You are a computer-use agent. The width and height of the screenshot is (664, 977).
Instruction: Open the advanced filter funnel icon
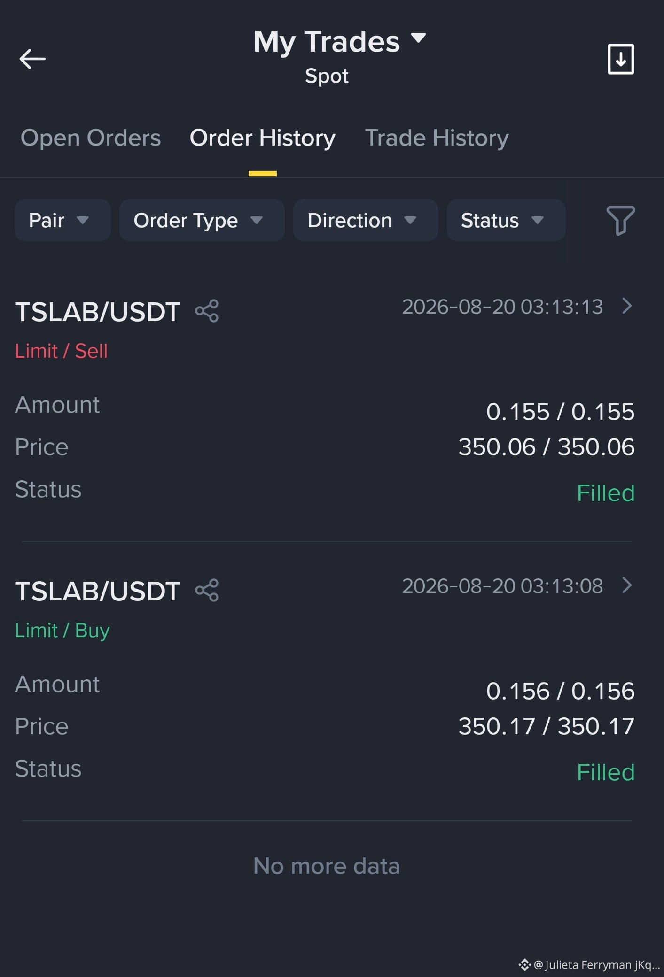pyautogui.click(x=621, y=220)
